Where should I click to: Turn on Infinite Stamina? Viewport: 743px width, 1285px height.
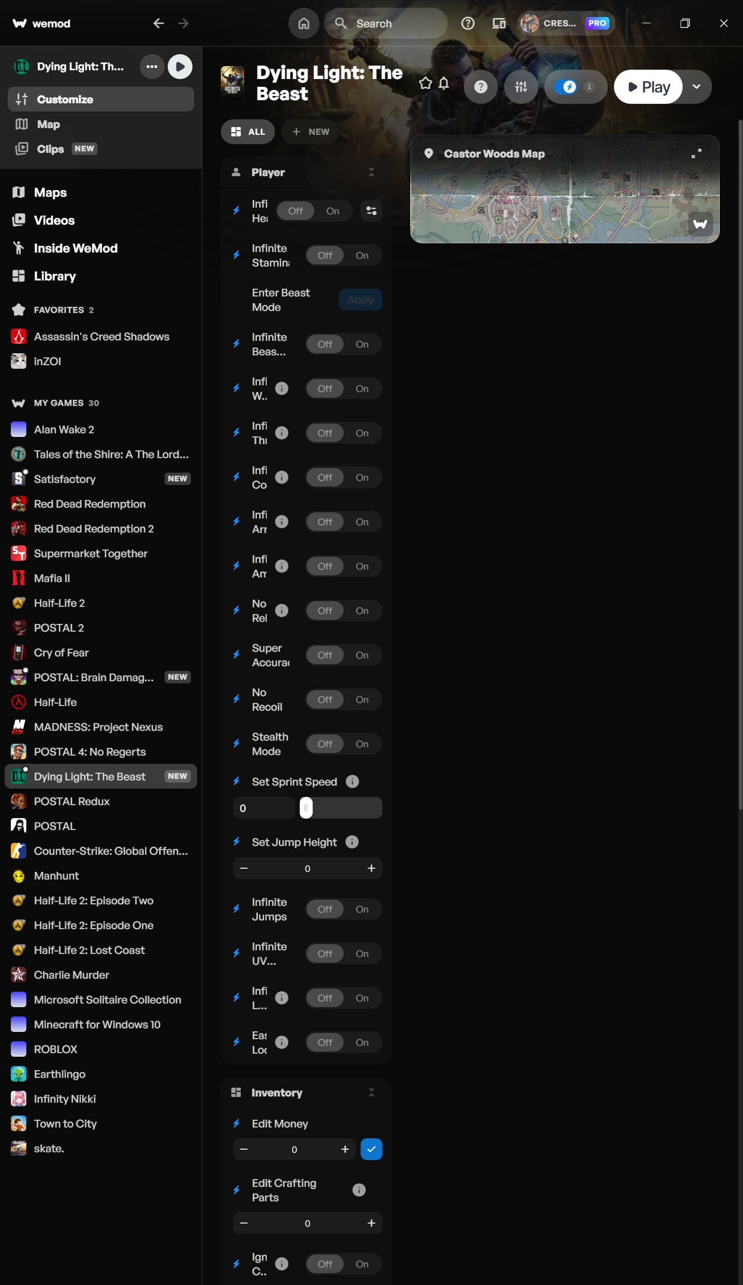362,255
